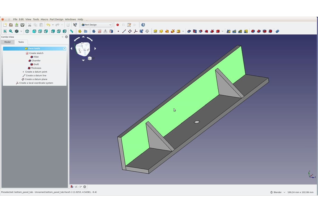Viewport: 318px width, 212px height.
Task: Open the additive primitive dropdown arrow
Action: [183, 31]
